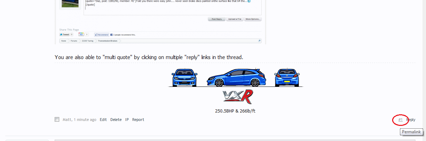Click the quoted text area in the embedded screenshot
The width and height of the screenshot is (426, 141).
click(x=172, y=8)
